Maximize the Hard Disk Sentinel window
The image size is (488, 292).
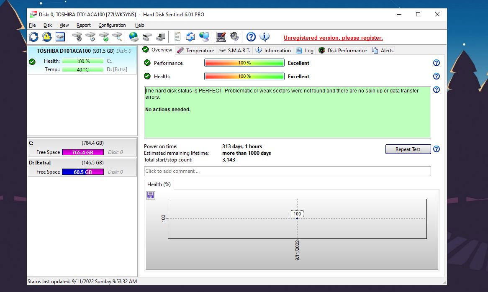[x=418, y=14]
